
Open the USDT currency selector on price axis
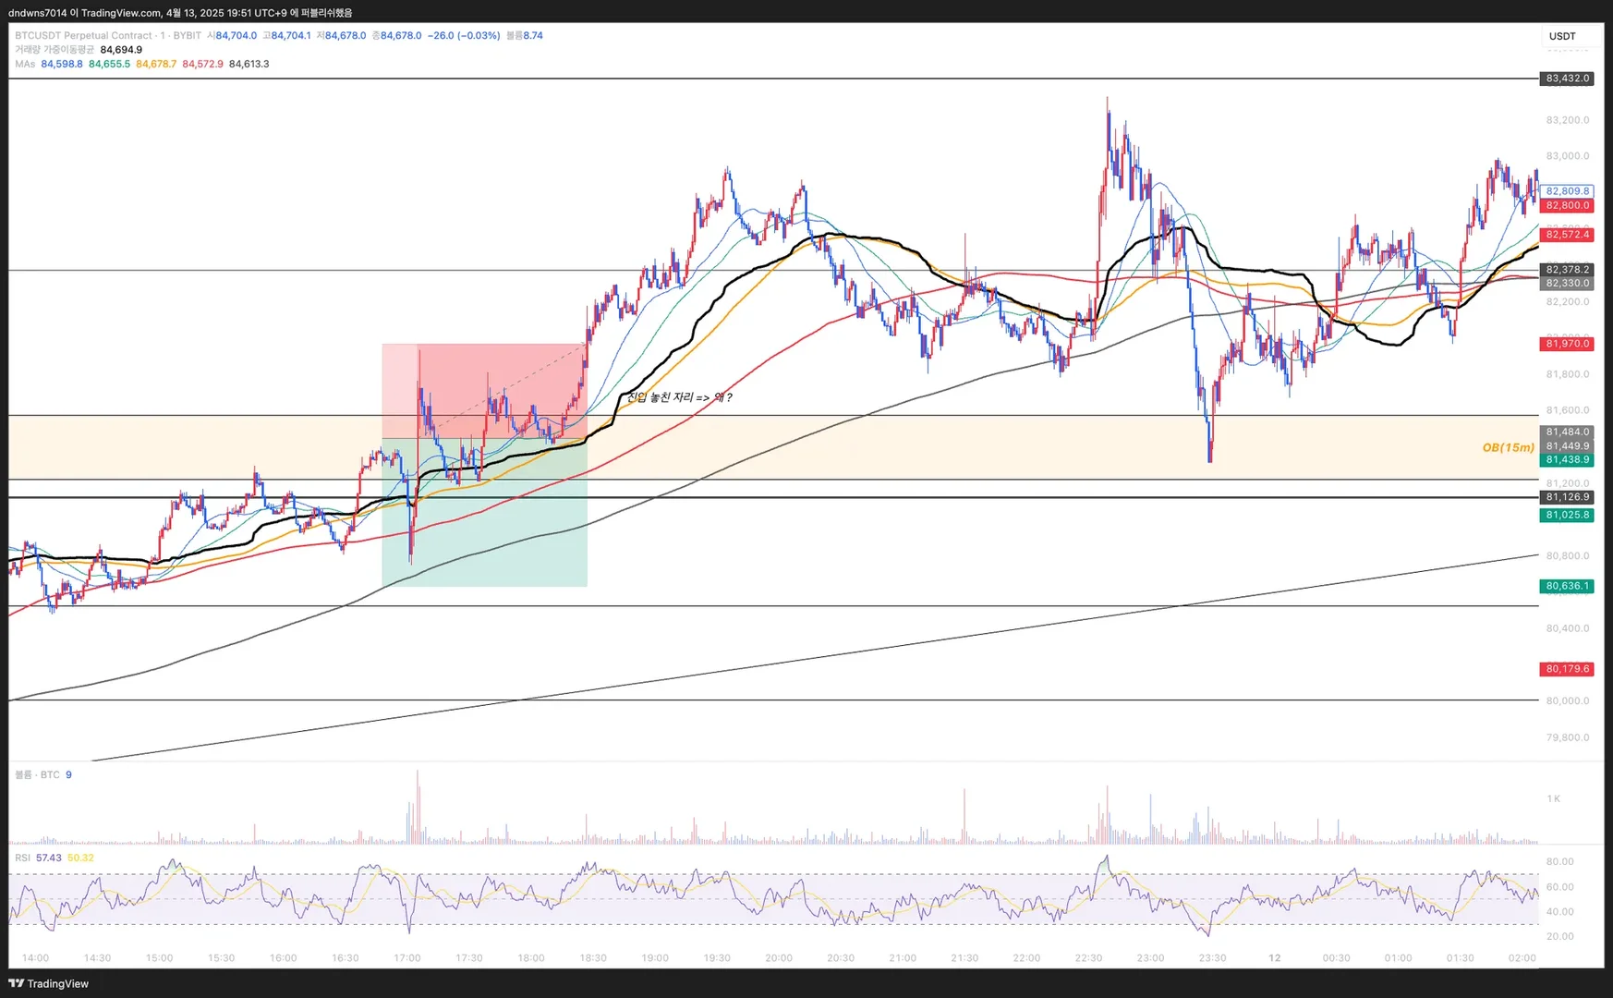coord(1562,36)
